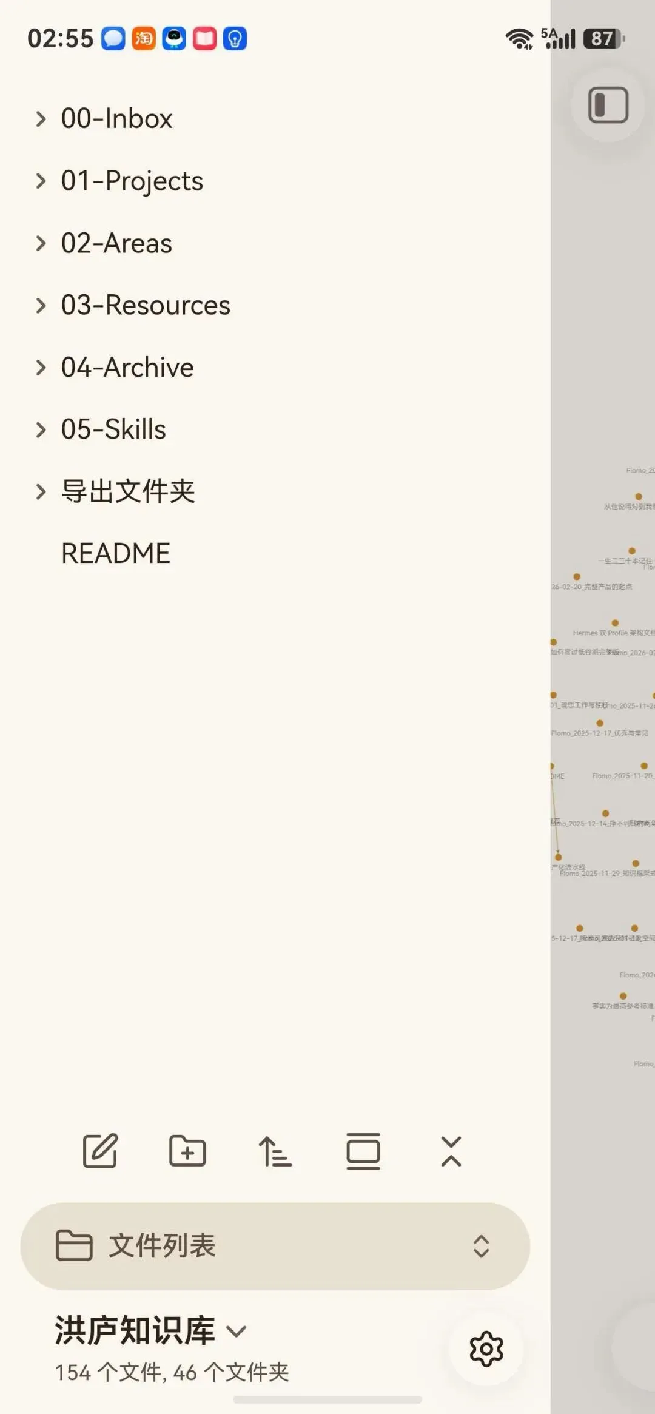The width and height of the screenshot is (655, 1414).
Task: Open the README note
Action: pos(116,553)
